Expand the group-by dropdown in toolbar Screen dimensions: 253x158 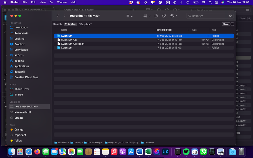click(x=147, y=16)
